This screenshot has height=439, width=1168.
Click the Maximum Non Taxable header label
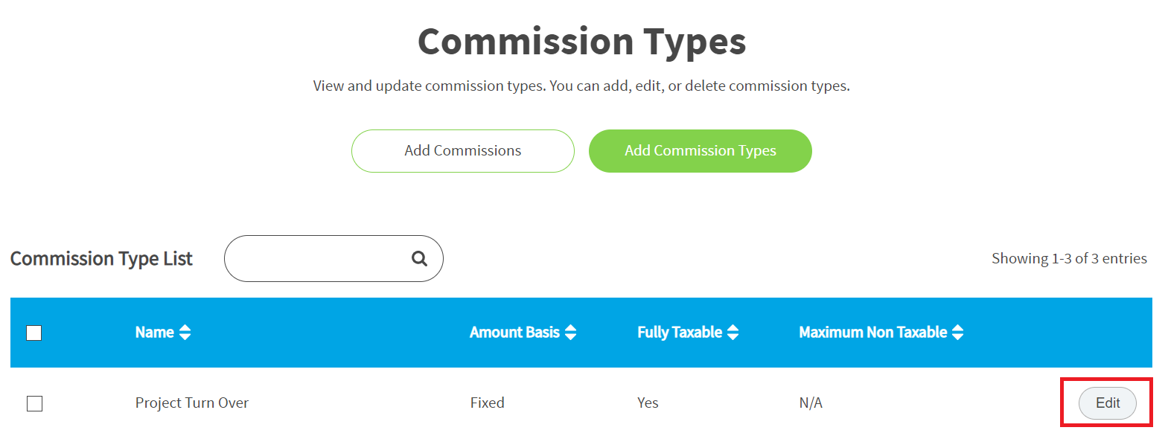873,333
